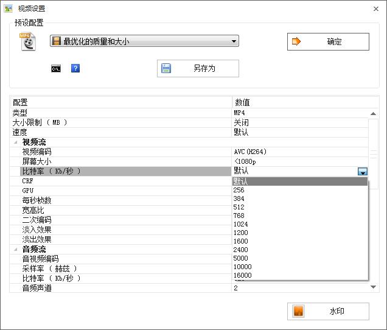Open the command line console icon
The height and width of the screenshot is (330, 387).
point(56,68)
